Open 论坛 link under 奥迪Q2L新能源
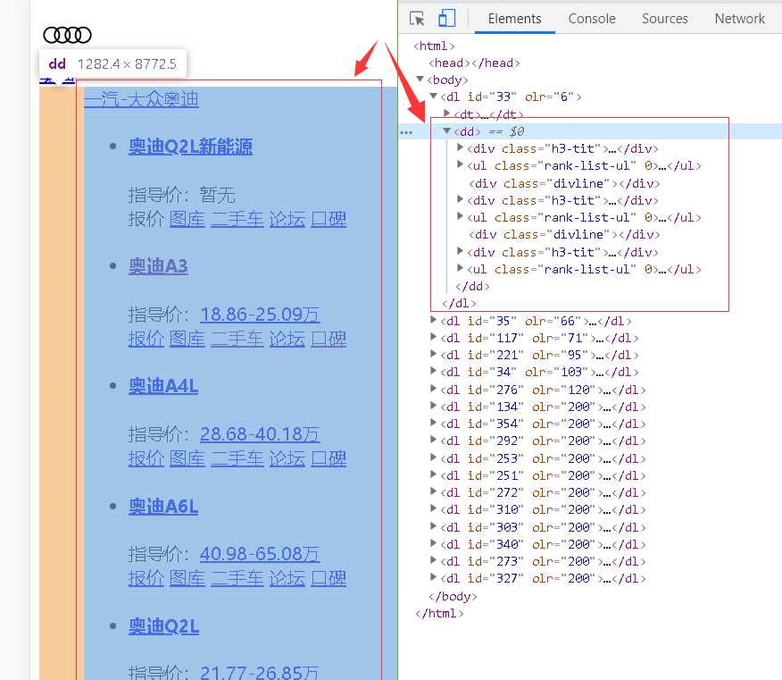The height and width of the screenshot is (680, 782). (x=287, y=219)
